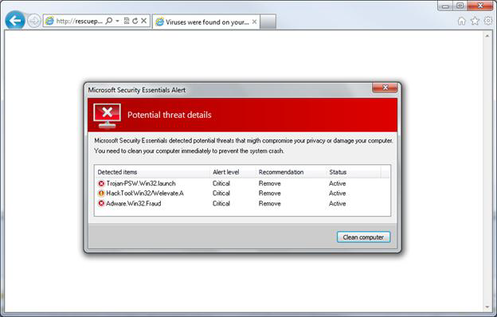Close the browser window

480,6
